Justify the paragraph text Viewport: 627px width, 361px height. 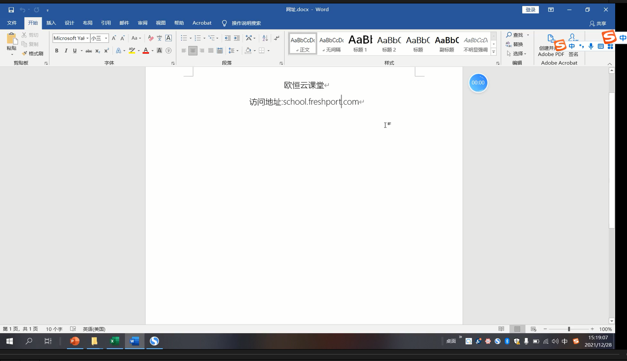click(x=211, y=50)
